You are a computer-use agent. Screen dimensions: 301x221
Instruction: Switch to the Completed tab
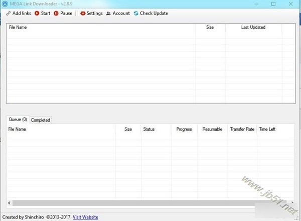tap(41, 120)
